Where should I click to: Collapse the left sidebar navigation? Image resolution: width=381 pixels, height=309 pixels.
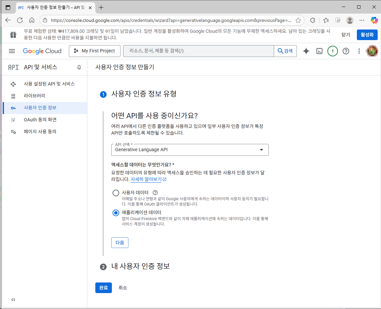pyautogui.click(x=13, y=300)
